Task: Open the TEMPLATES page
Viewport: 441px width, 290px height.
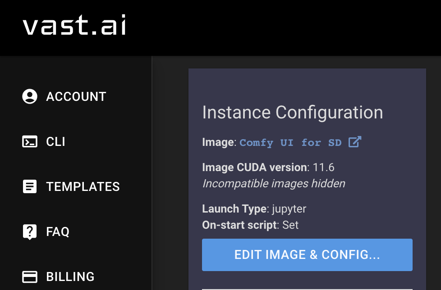Action: tap(83, 186)
